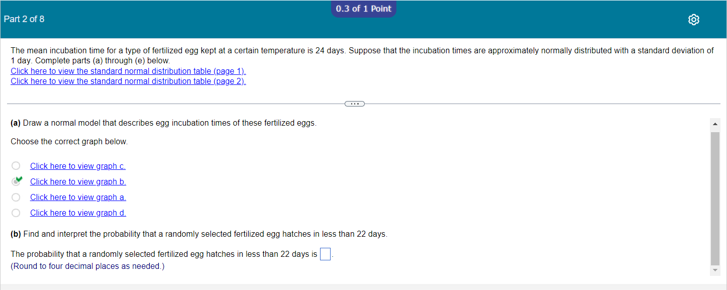The width and height of the screenshot is (727, 290).
Task: Click the green checkmark on graph b
Action: pyautogui.click(x=19, y=178)
